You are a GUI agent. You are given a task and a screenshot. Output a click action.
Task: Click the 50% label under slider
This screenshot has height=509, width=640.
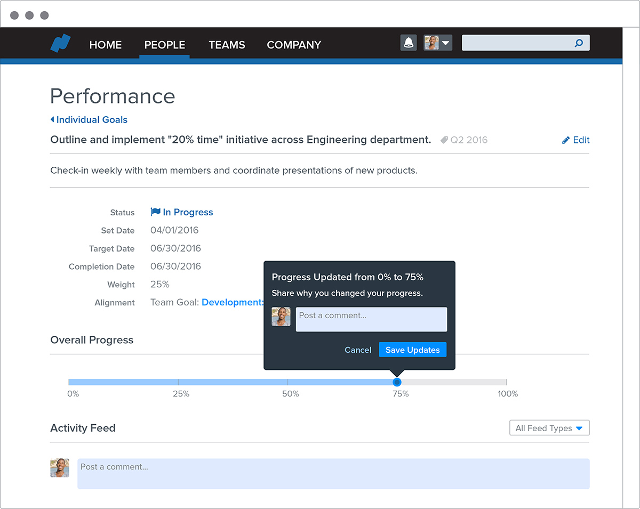[x=291, y=394]
